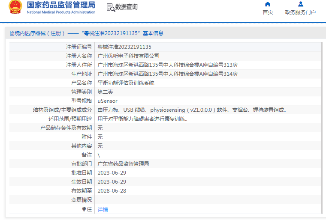Go to 首页 home icon
Screen dimensions: 326x220
268,4
